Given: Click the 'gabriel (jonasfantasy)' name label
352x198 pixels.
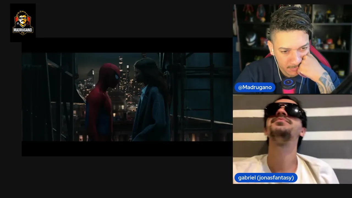Looking at the screenshot, I should (266, 178).
